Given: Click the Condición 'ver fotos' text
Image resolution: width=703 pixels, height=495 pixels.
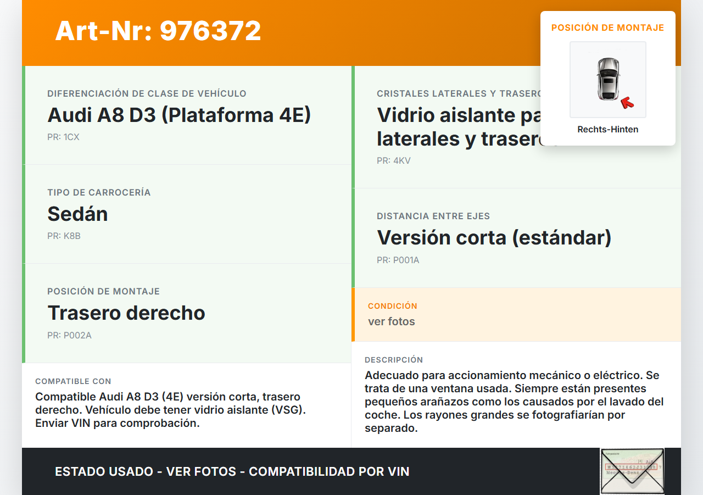Looking at the screenshot, I should pos(391,322).
